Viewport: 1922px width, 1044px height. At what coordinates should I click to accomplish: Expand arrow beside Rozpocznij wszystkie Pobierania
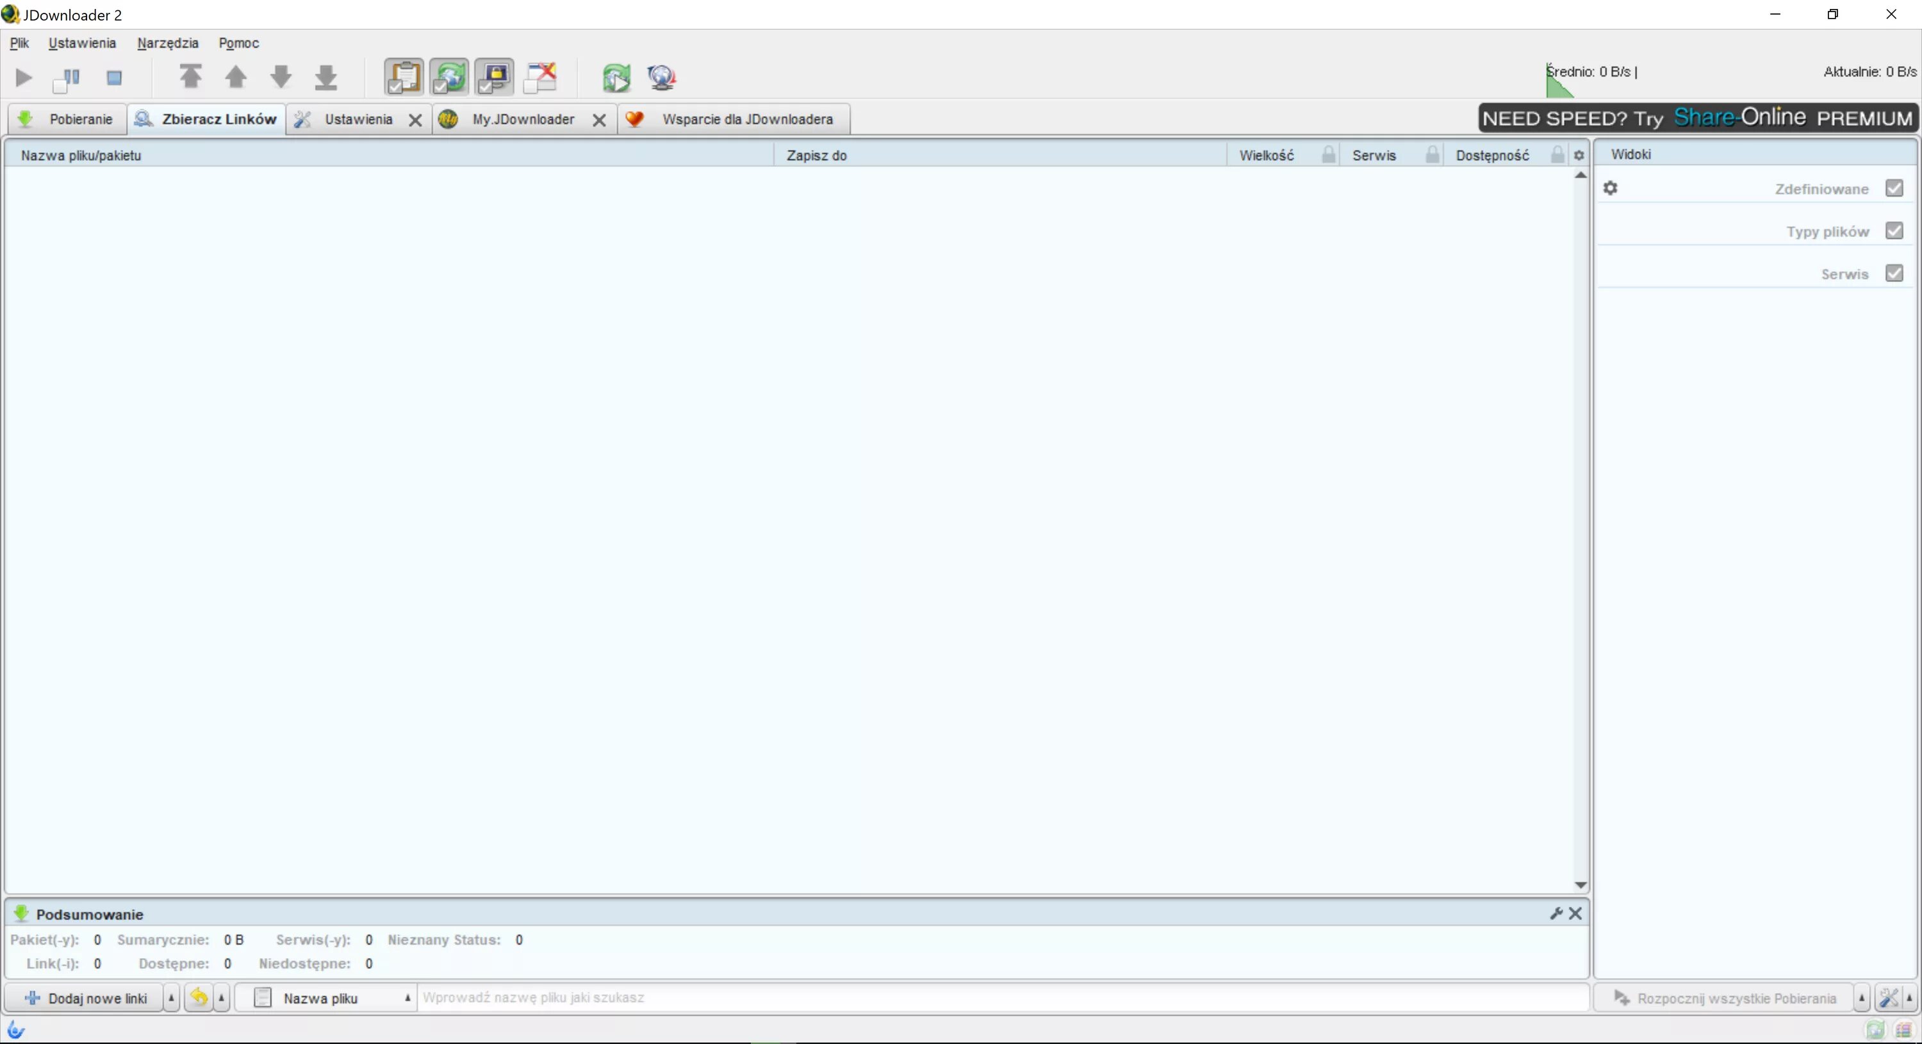click(x=1862, y=998)
